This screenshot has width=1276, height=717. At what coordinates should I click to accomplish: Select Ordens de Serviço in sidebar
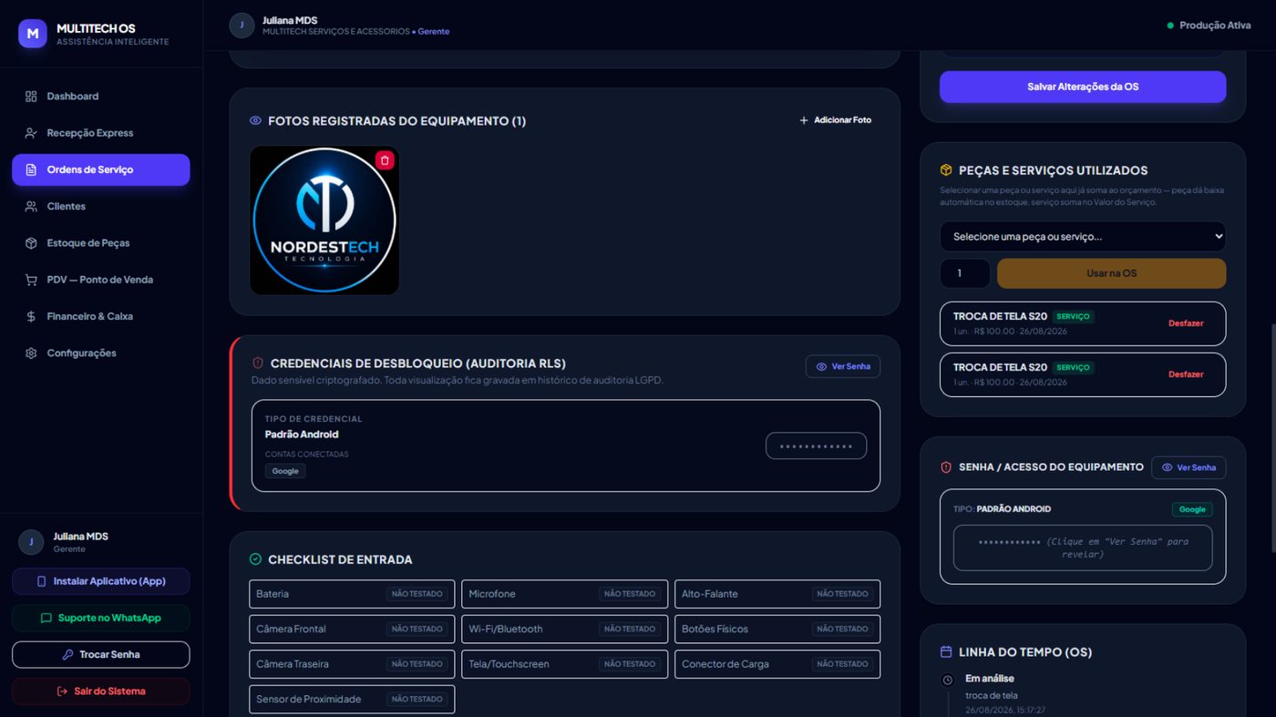click(x=100, y=169)
